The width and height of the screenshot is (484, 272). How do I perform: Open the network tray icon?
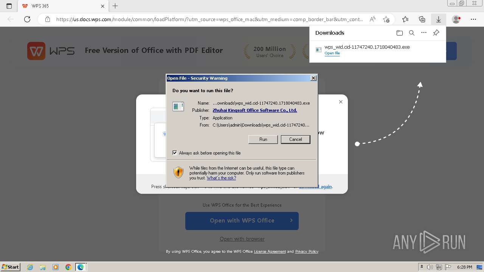coord(439,267)
